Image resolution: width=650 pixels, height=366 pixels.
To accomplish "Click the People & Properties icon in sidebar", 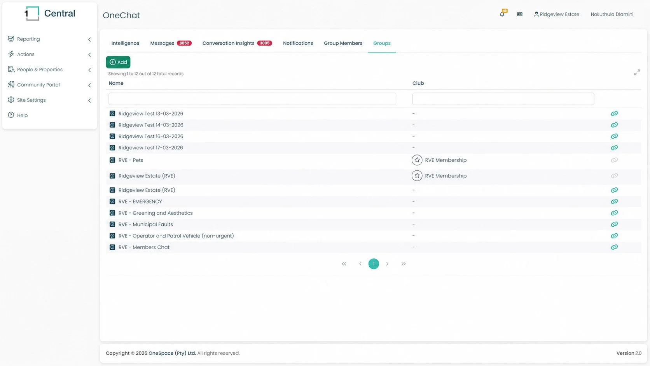I will [11, 69].
